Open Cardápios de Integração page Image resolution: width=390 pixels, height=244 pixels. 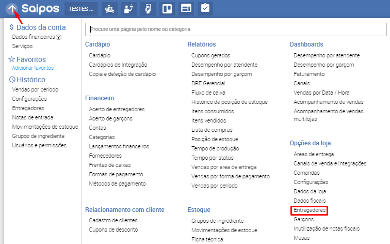118,65
